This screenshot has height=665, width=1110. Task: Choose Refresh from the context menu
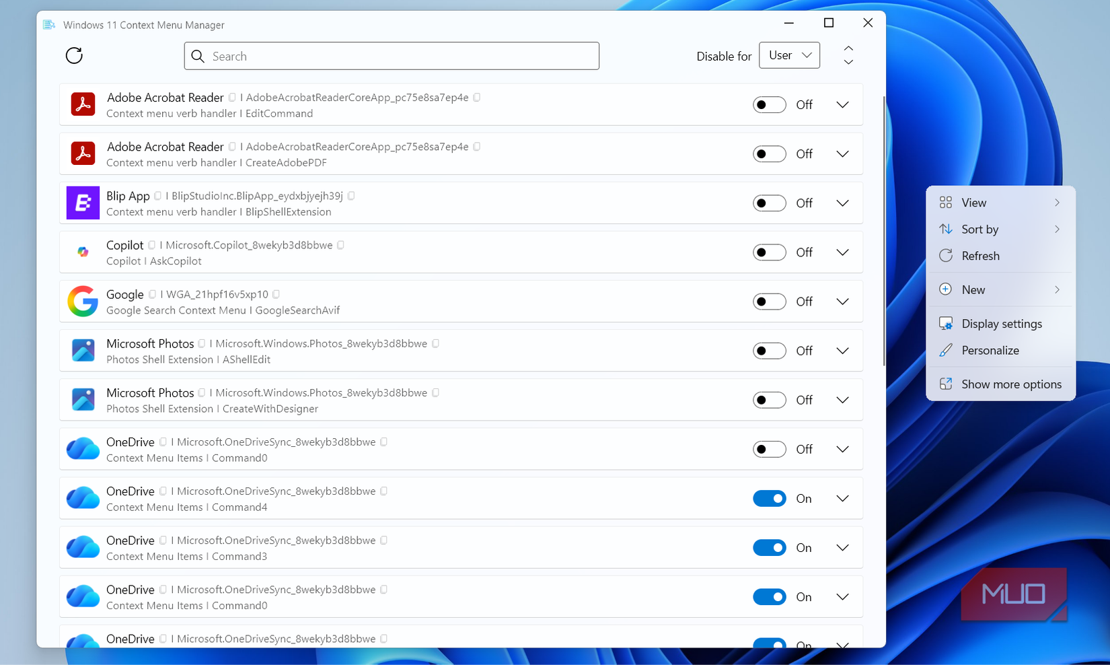click(1000, 256)
